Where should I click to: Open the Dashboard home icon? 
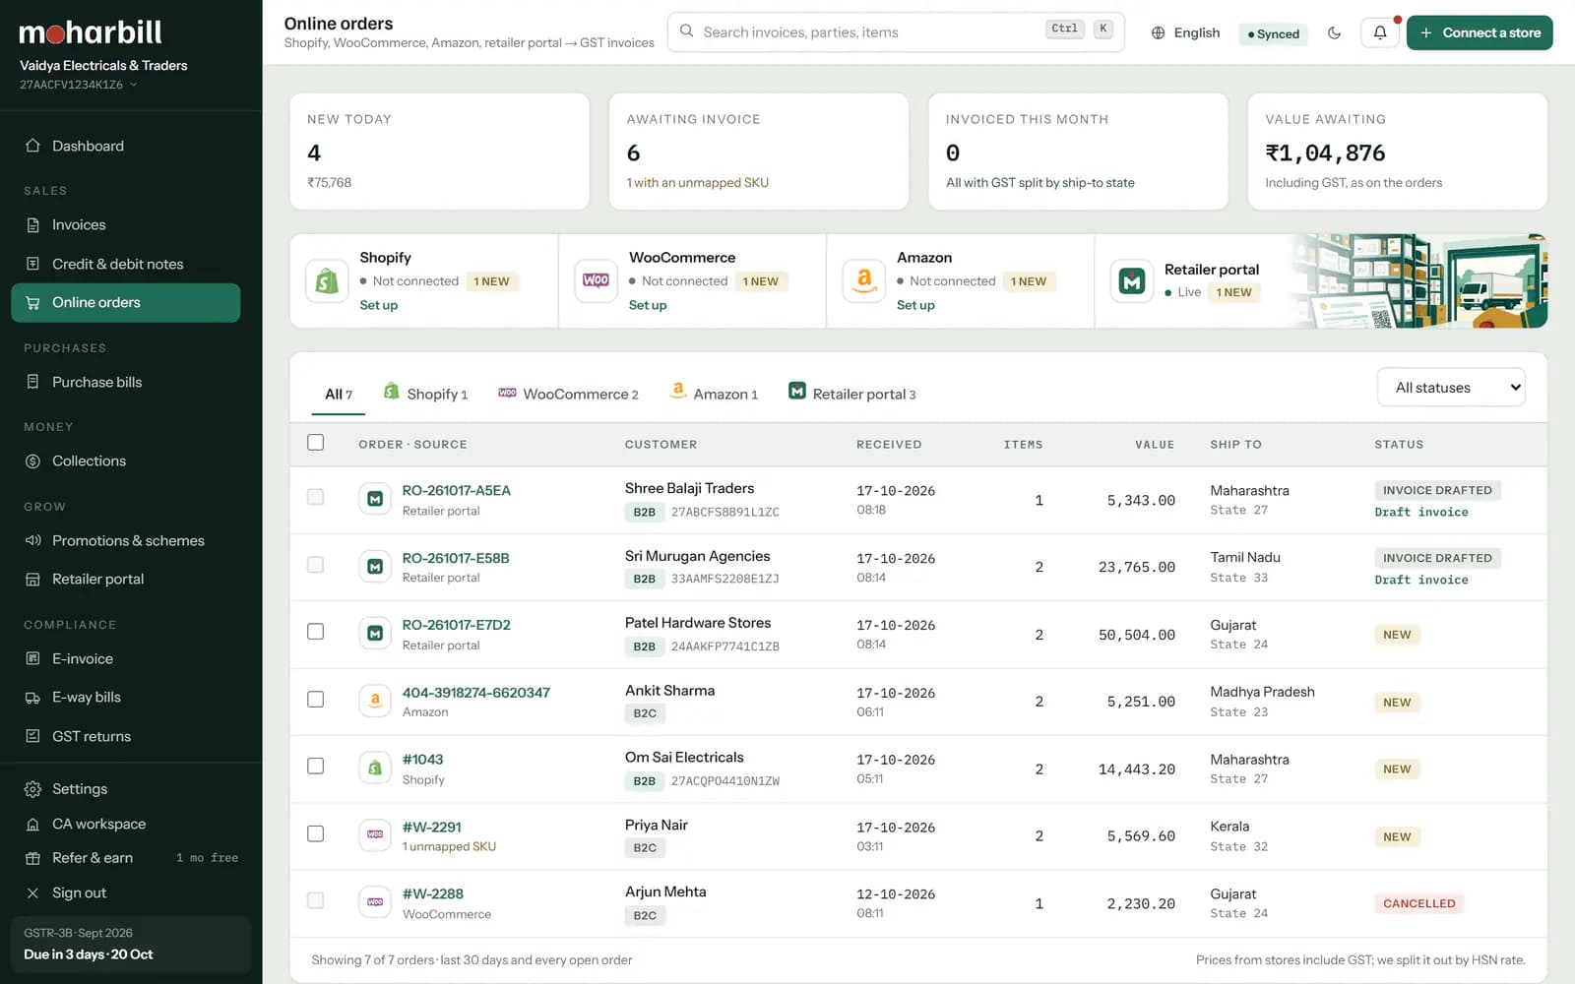[32, 146]
